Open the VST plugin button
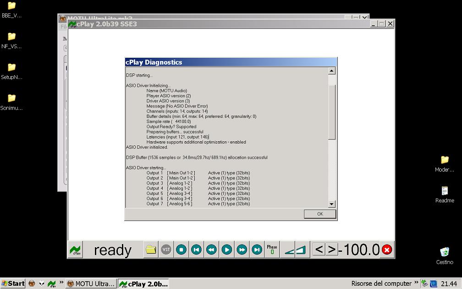This screenshot has height=289, width=462. (x=166, y=250)
